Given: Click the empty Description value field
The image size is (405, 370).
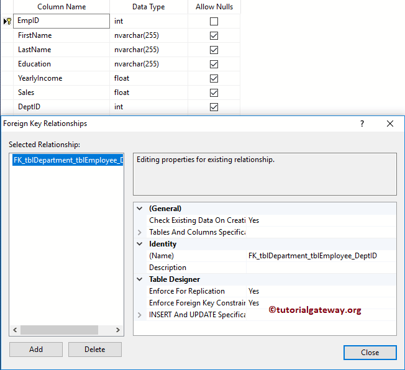Looking at the screenshot, I should [321, 268].
